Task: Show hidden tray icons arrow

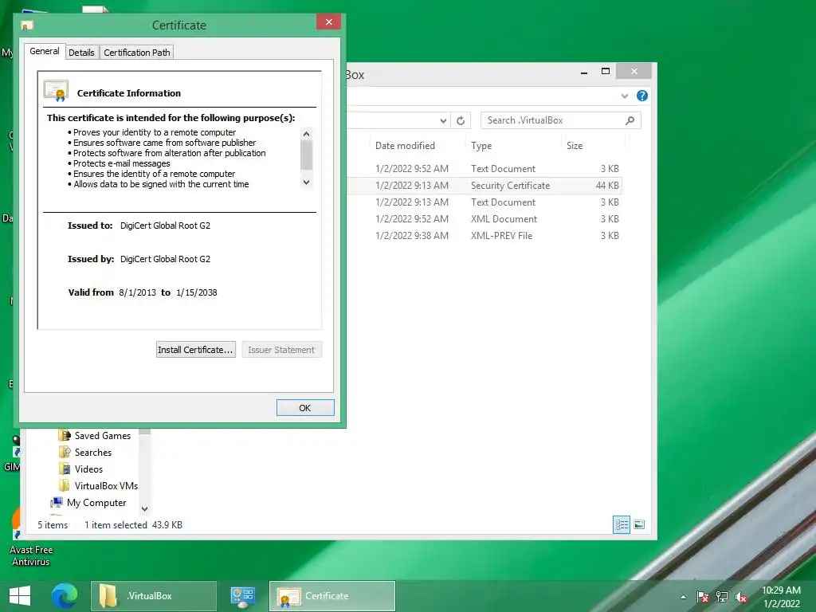Action: point(683,597)
